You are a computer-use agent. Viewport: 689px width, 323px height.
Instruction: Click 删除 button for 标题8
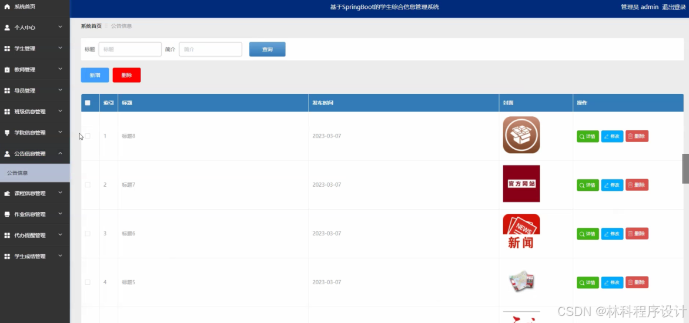(637, 136)
